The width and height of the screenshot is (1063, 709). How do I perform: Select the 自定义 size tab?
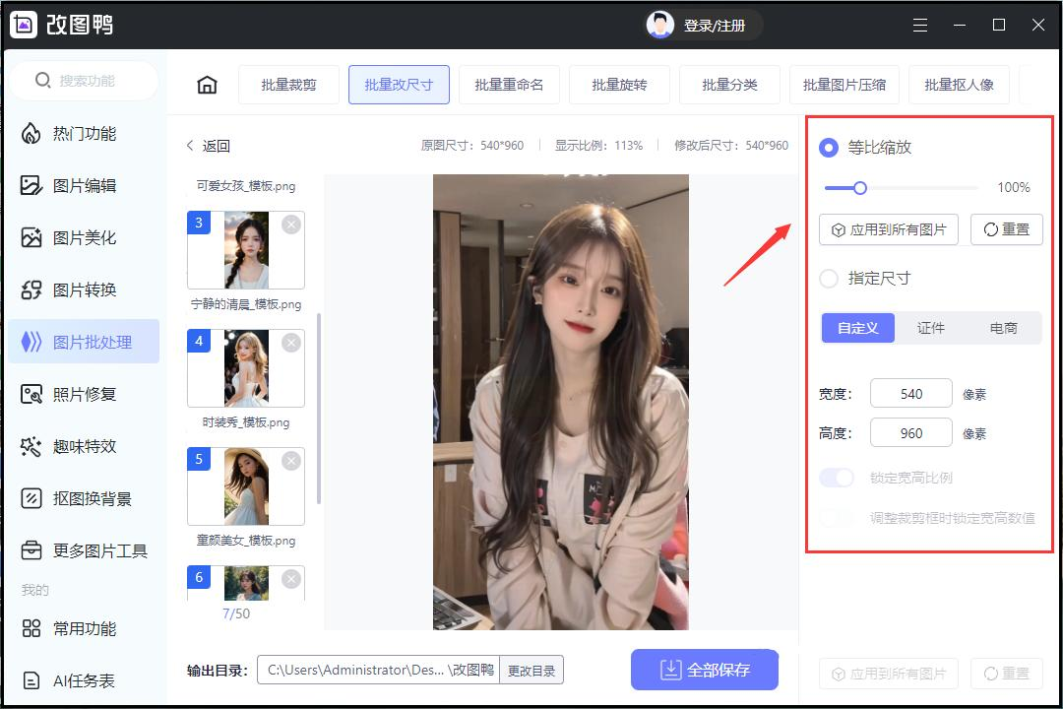coord(857,328)
